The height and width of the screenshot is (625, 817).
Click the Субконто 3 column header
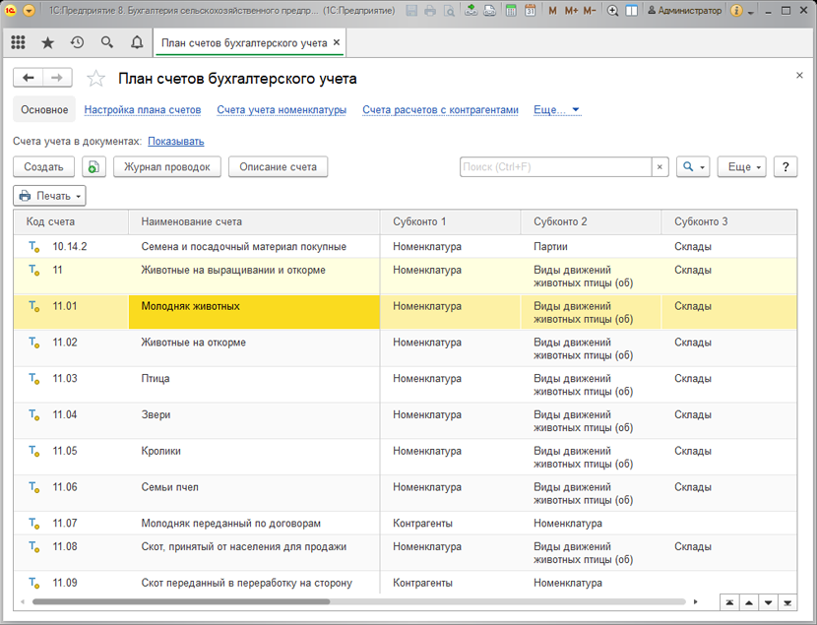coord(728,221)
